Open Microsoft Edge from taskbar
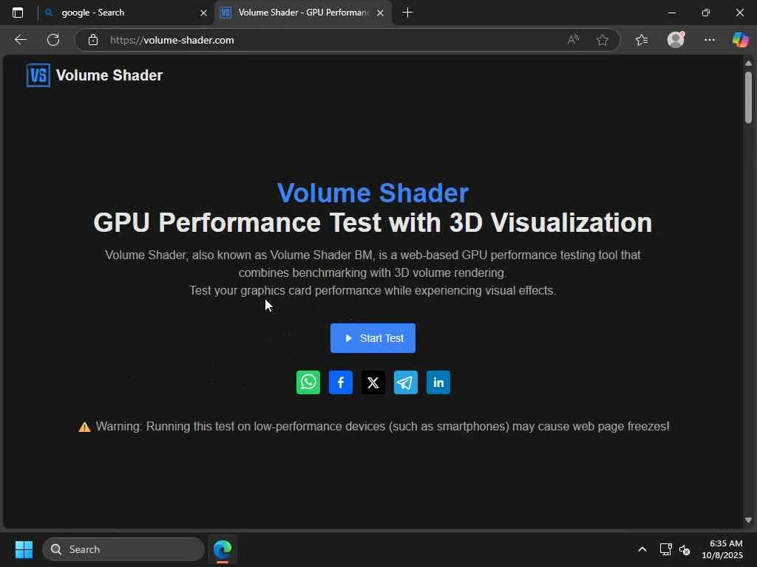 pos(223,549)
